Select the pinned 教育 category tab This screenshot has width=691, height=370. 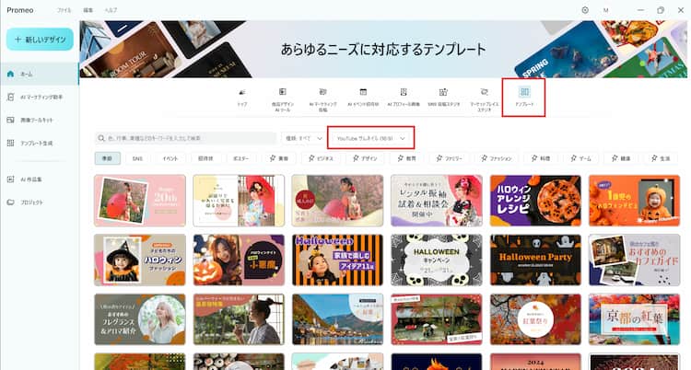406,158
